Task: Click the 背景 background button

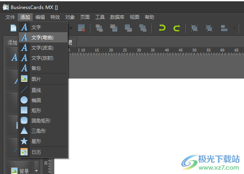Action: coord(20,167)
